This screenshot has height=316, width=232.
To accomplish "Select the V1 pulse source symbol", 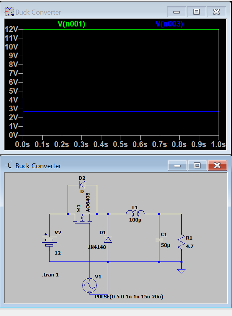I will 89,285.
